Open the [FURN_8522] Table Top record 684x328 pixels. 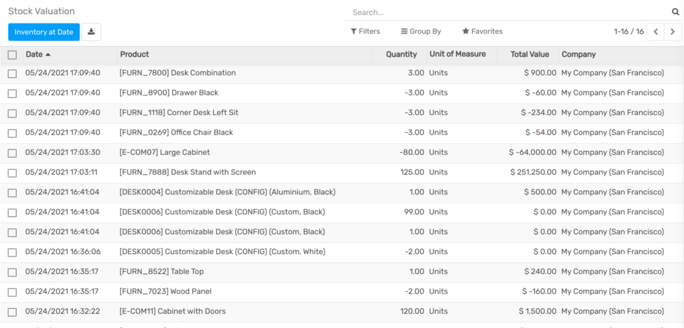click(162, 271)
